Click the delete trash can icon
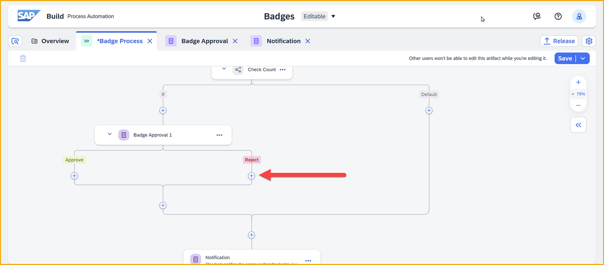Viewport: 604px width, 265px height. 23,59
